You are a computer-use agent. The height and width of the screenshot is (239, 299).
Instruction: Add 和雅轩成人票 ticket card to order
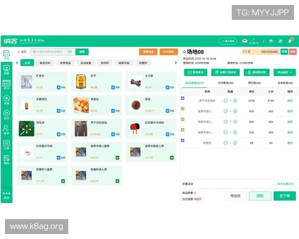(97, 175)
